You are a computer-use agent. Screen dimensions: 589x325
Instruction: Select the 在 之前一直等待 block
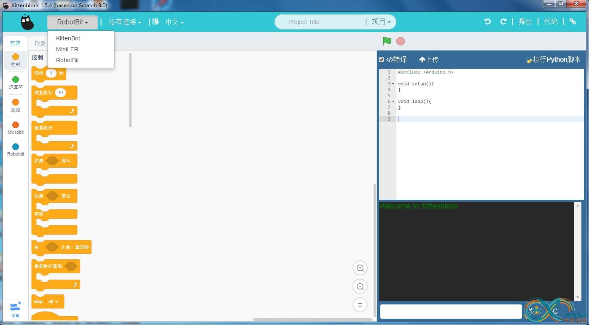[61, 247]
